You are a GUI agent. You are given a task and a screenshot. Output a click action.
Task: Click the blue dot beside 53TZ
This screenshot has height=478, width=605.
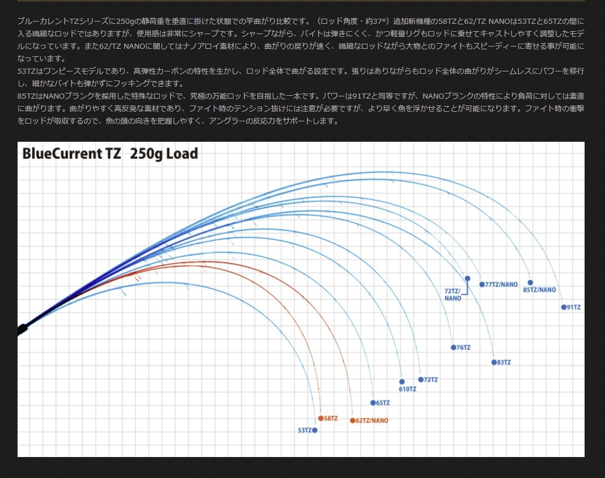(315, 430)
